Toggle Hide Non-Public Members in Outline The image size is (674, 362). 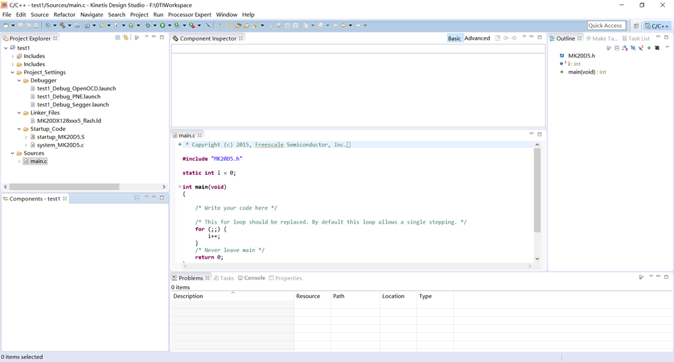[649, 48]
